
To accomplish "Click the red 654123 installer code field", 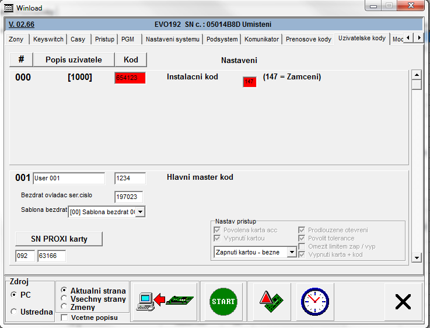I will pos(130,78).
